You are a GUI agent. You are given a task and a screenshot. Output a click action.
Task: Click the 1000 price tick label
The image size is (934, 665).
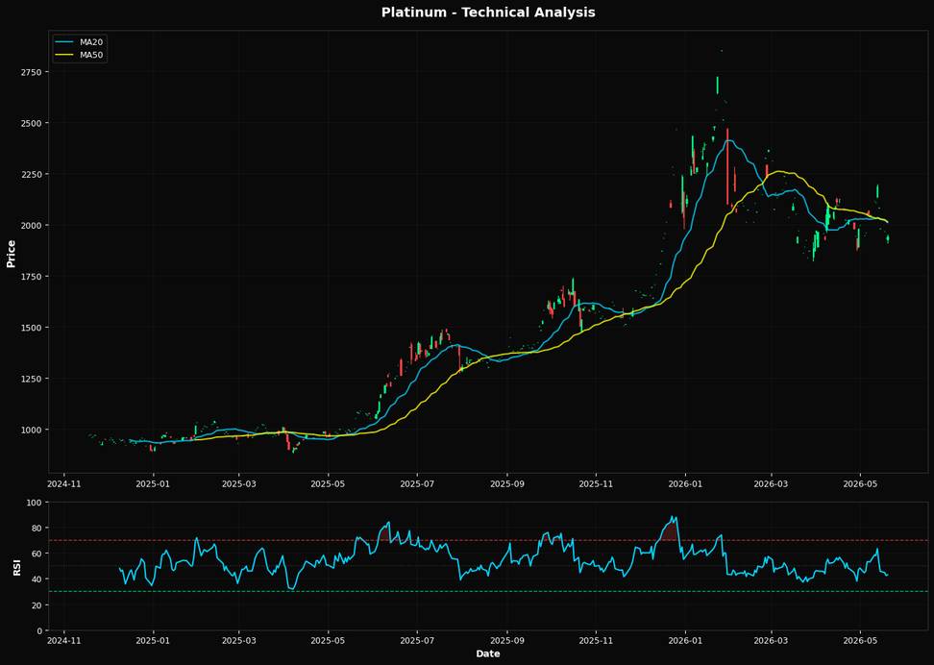31,430
